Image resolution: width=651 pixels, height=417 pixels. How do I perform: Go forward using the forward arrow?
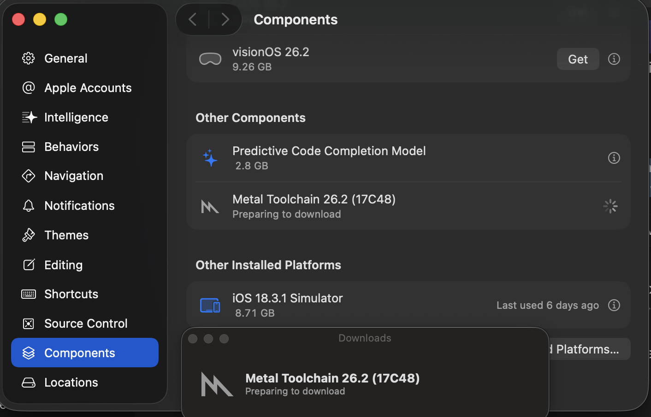pos(225,19)
